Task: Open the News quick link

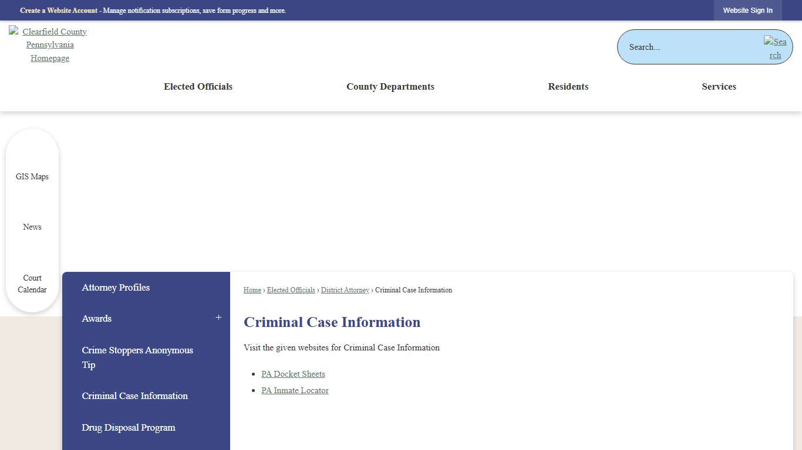Action: tap(32, 227)
